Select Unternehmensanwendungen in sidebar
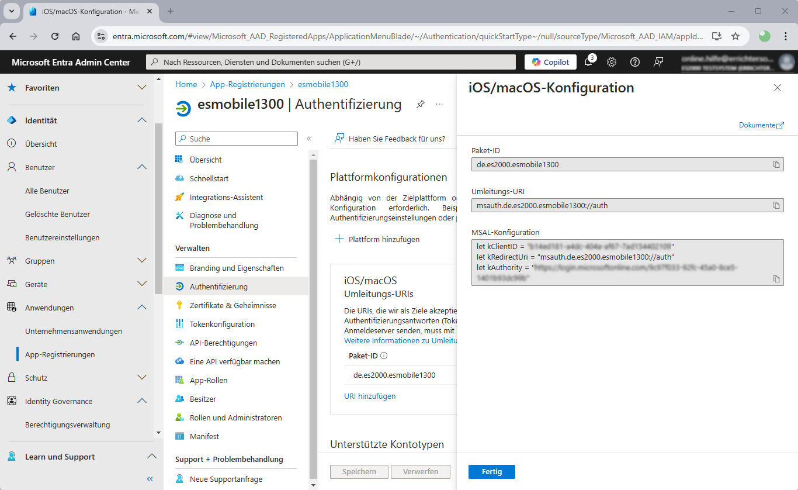798x490 pixels. click(74, 331)
